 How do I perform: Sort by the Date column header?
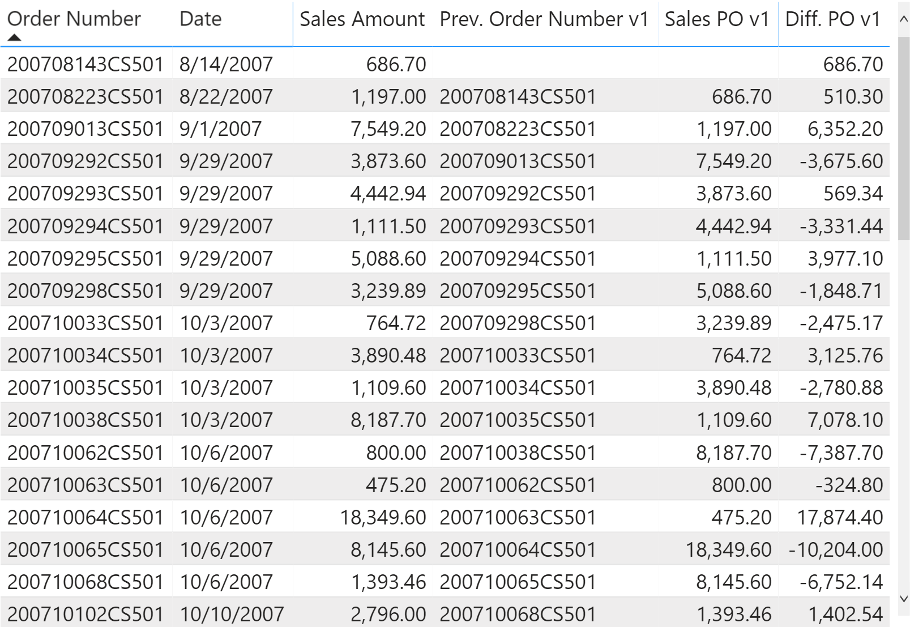pos(200,19)
